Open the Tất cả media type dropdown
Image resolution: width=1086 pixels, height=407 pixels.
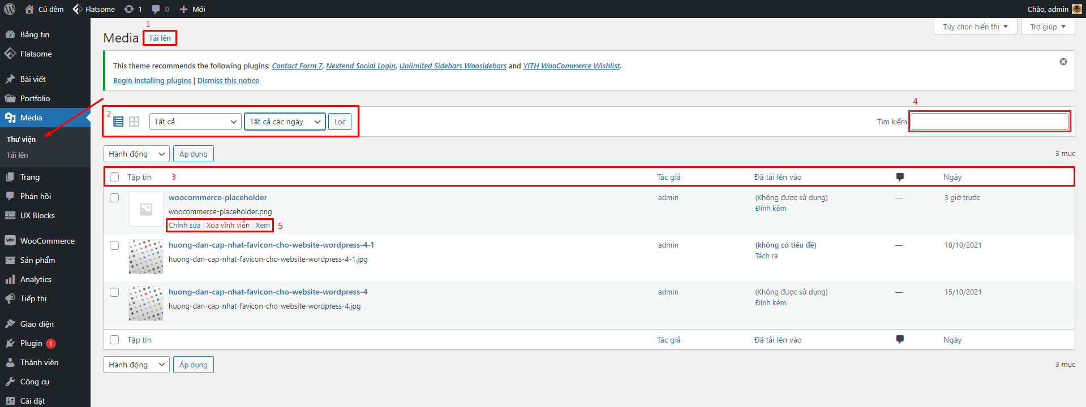click(x=196, y=122)
